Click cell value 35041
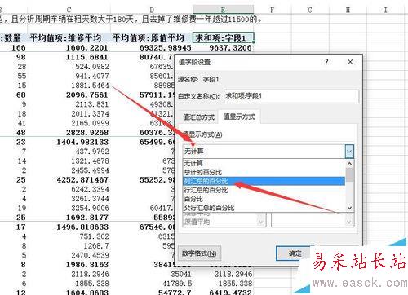408x295 pixels. click(181, 274)
